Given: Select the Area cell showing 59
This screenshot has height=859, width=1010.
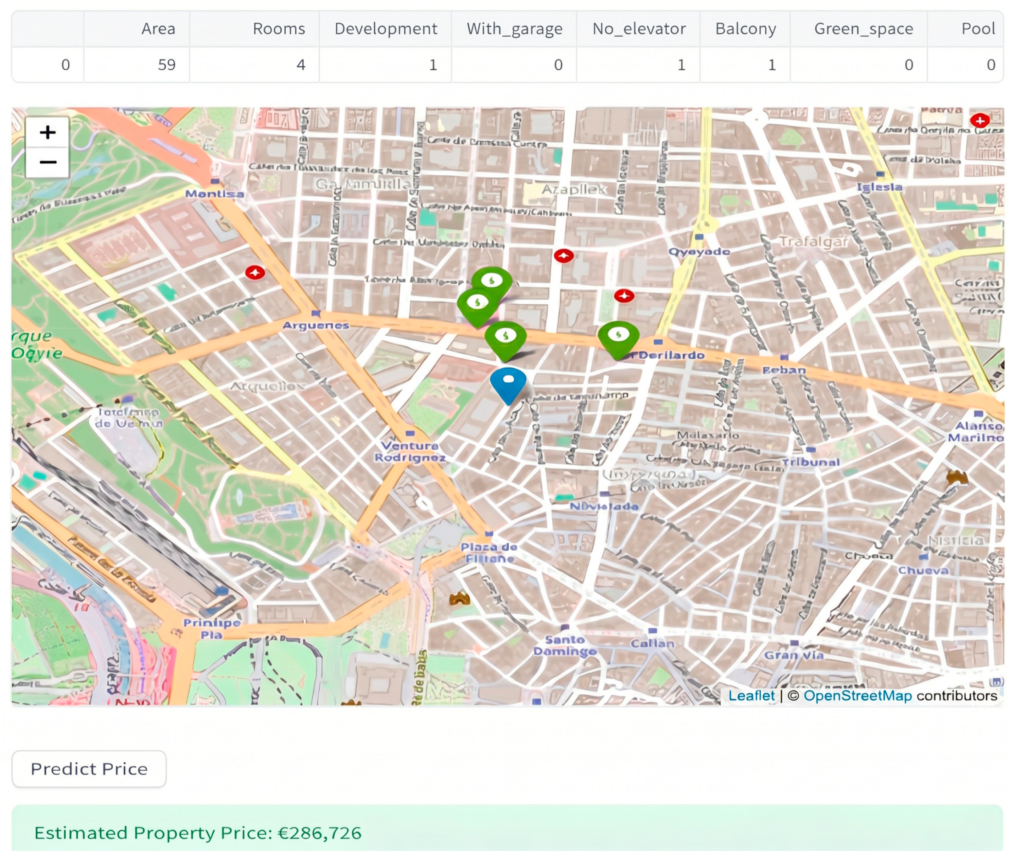Looking at the screenshot, I should [x=137, y=65].
